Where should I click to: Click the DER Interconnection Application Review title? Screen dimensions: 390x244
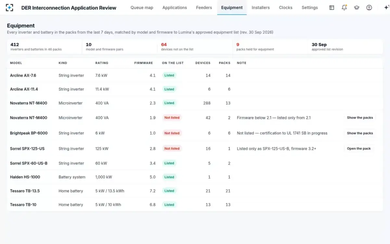pos(69,8)
